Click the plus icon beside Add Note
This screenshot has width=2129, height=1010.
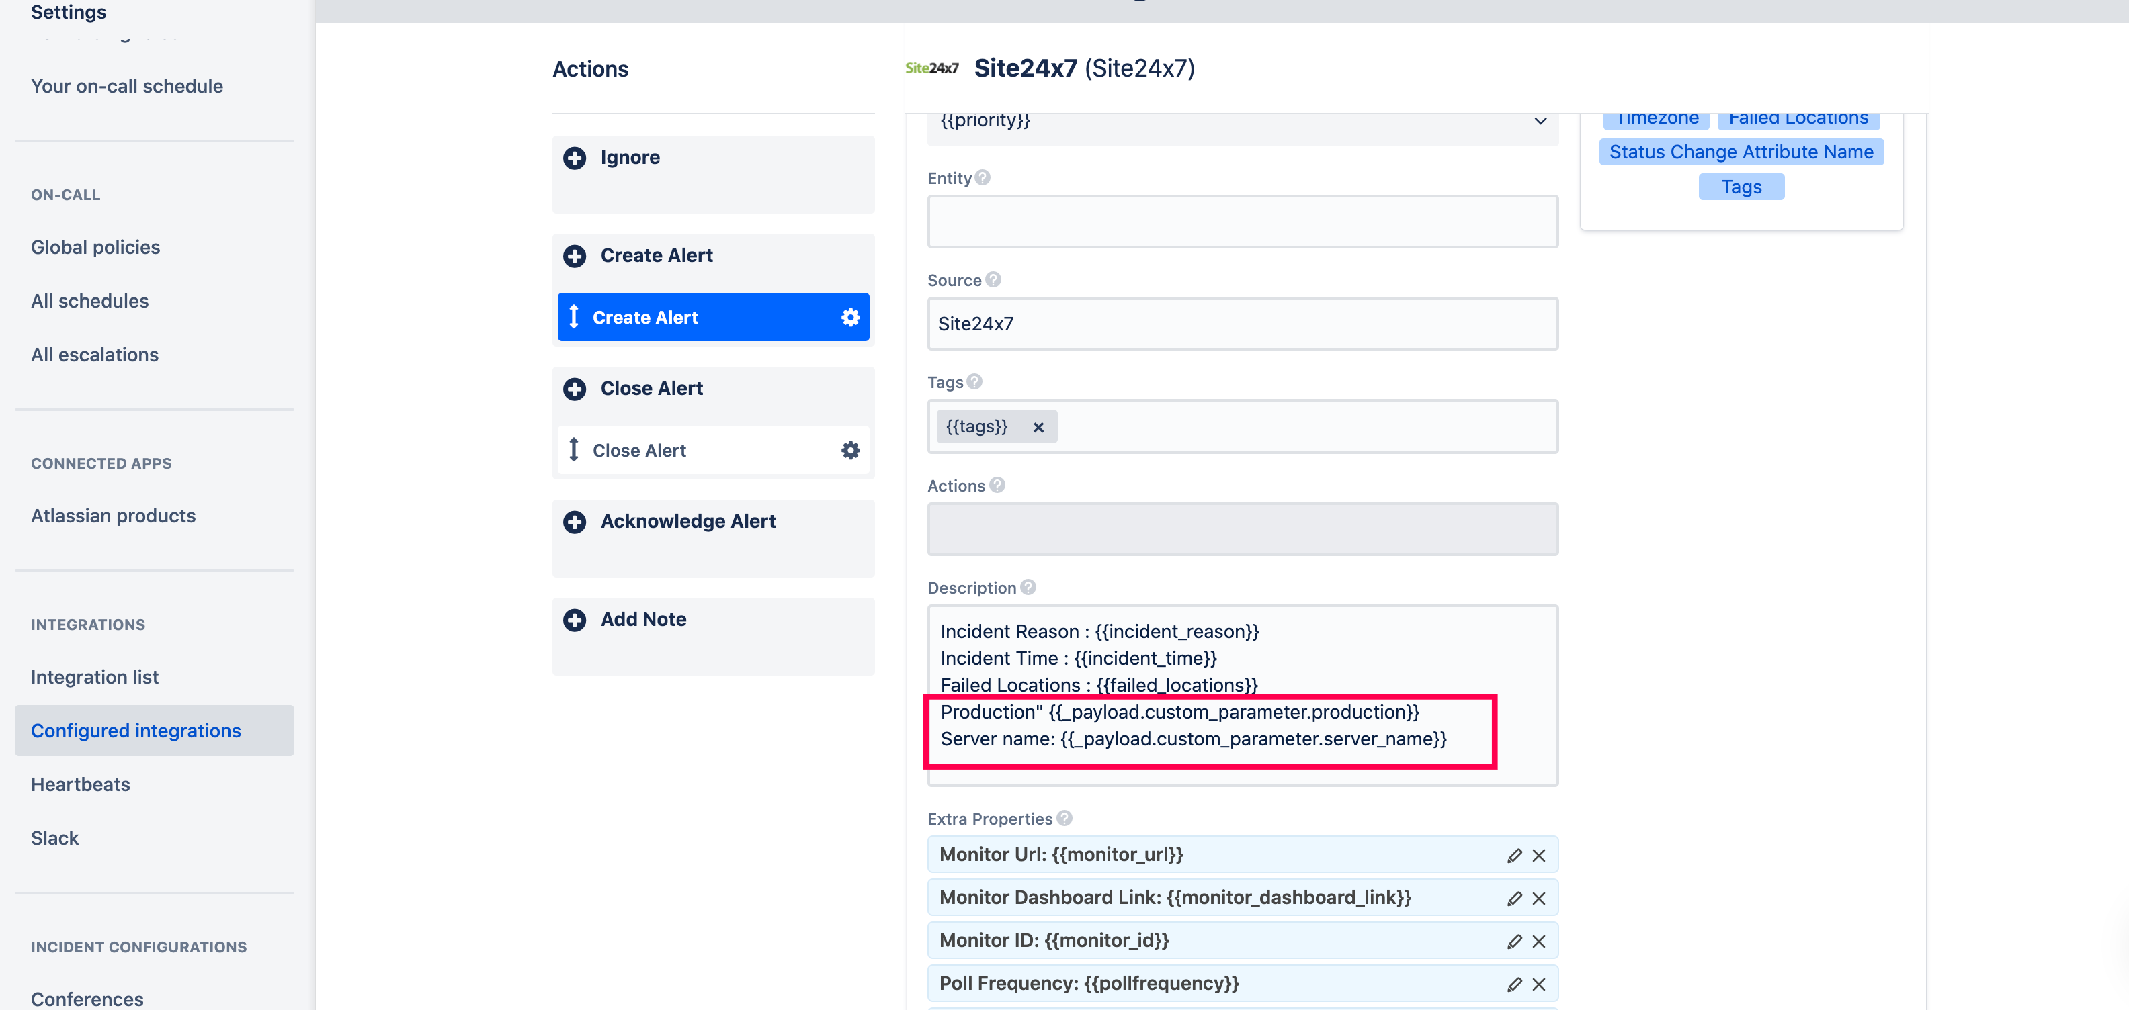click(x=575, y=621)
